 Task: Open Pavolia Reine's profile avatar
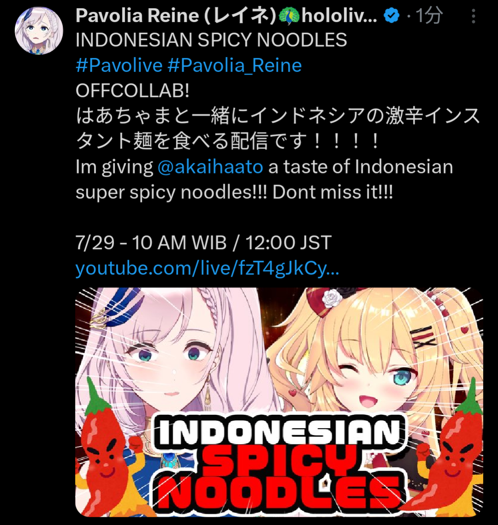coord(39,30)
